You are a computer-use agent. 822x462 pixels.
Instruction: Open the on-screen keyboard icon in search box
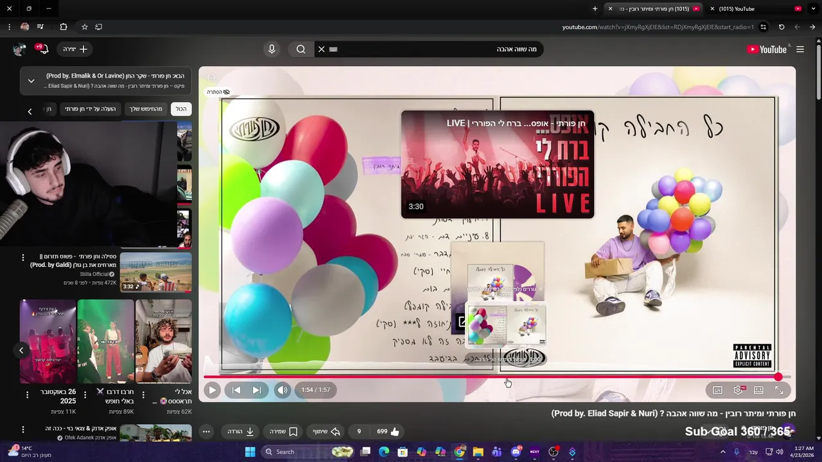point(333,49)
